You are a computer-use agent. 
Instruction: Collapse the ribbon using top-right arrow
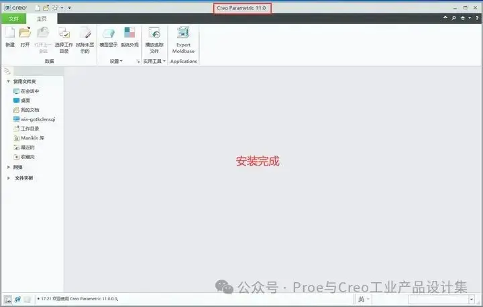point(445,18)
